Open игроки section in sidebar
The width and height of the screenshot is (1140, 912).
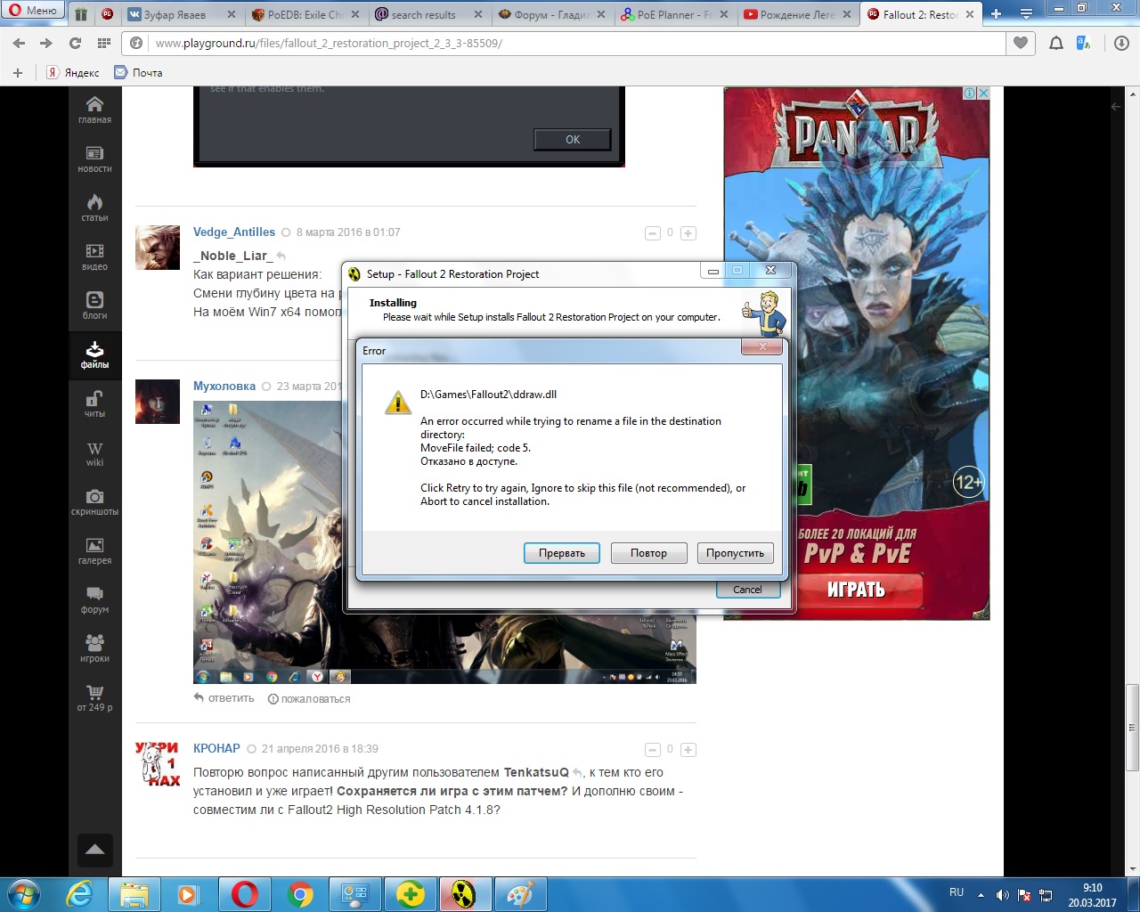click(94, 649)
